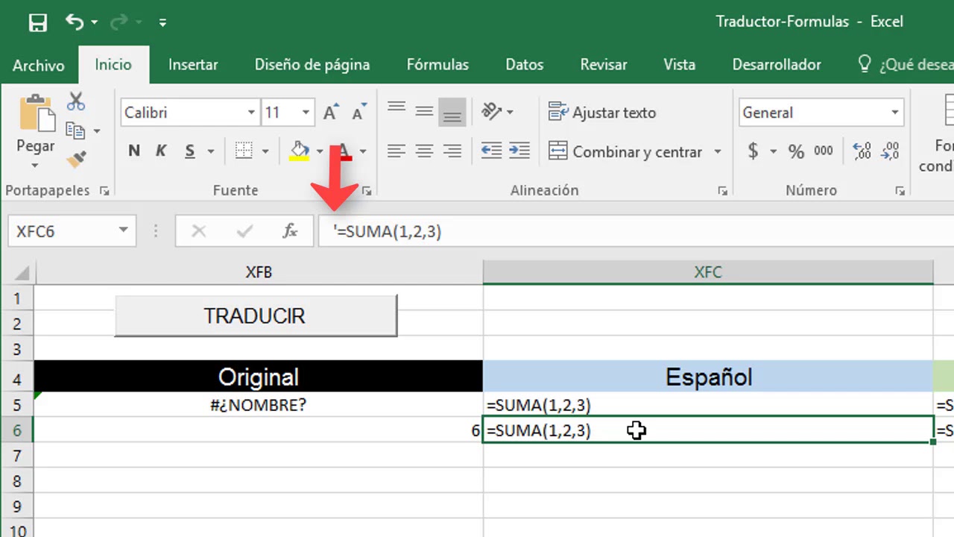Apply the yellow fill color bucket
This screenshot has width=954, height=537.
[300, 151]
